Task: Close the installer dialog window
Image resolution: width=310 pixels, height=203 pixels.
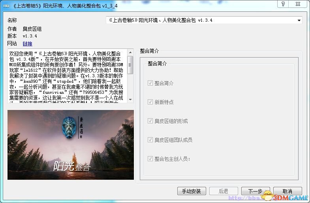Action: pyautogui.click(x=298, y=4)
